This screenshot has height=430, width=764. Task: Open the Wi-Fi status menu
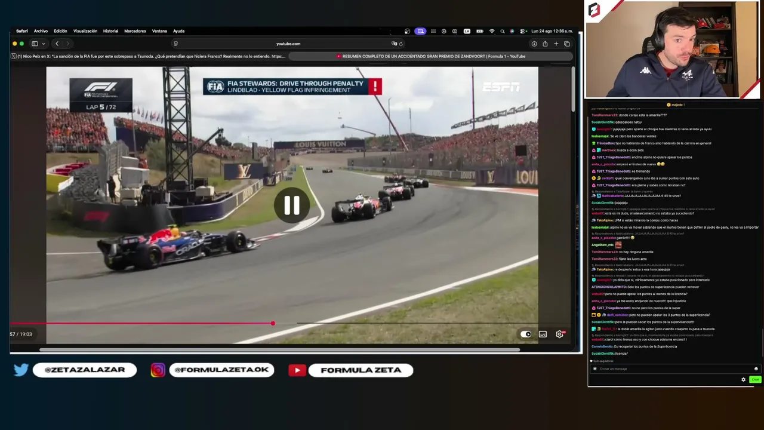(492, 31)
